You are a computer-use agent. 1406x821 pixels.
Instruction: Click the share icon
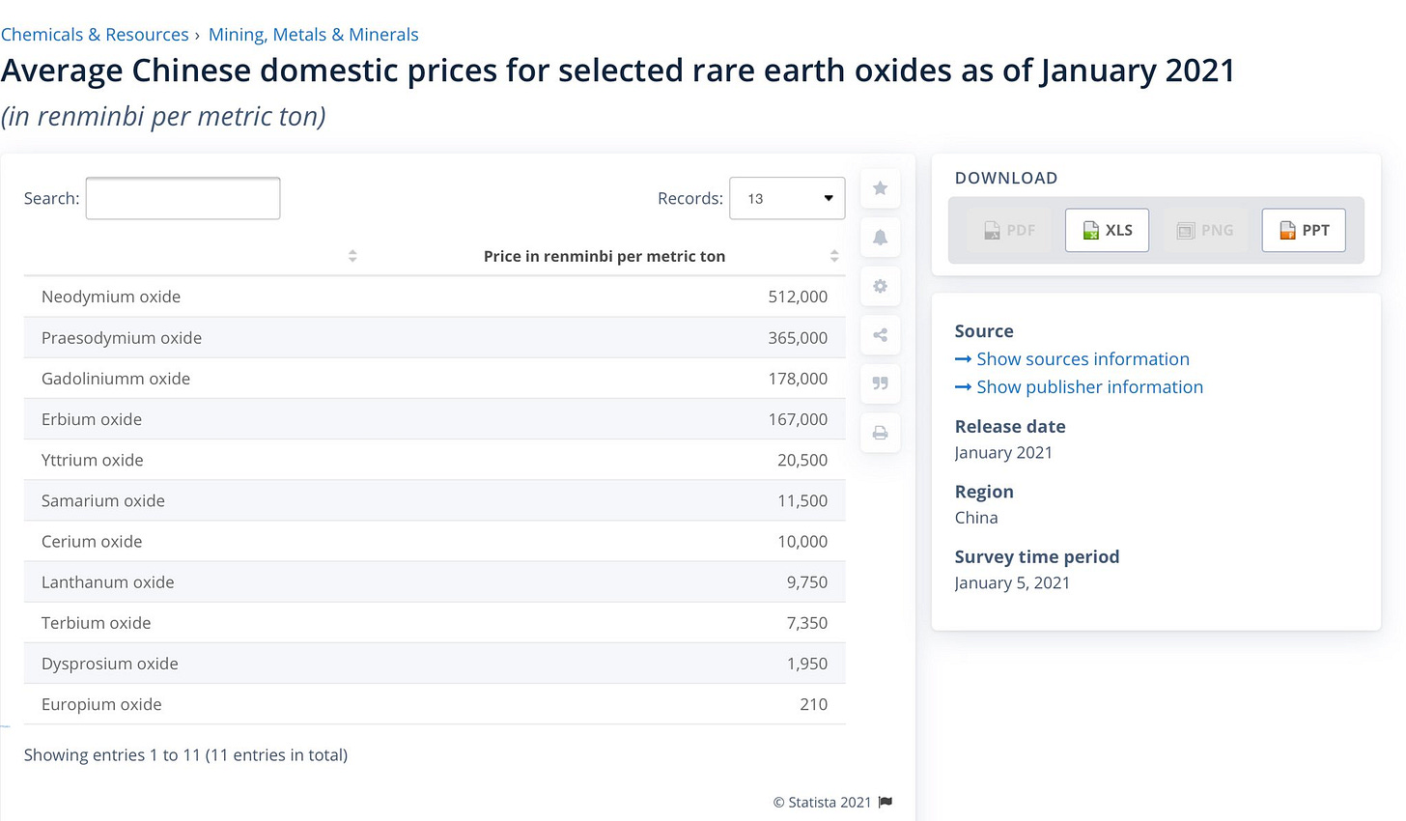tap(880, 335)
